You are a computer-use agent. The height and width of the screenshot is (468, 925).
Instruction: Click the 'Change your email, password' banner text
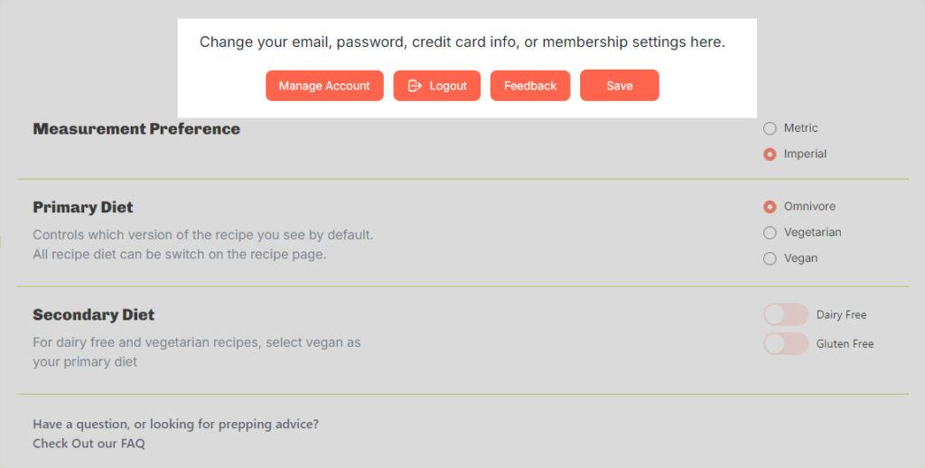click(462, 42)
